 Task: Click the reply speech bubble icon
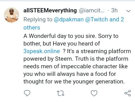coord(27,93)
